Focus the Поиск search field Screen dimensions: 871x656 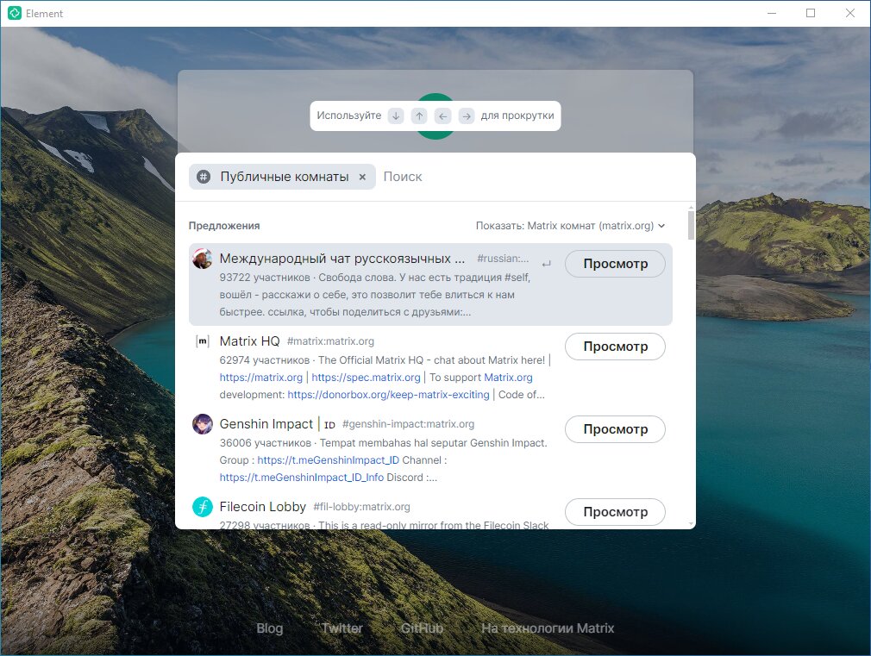click(533, 177)
